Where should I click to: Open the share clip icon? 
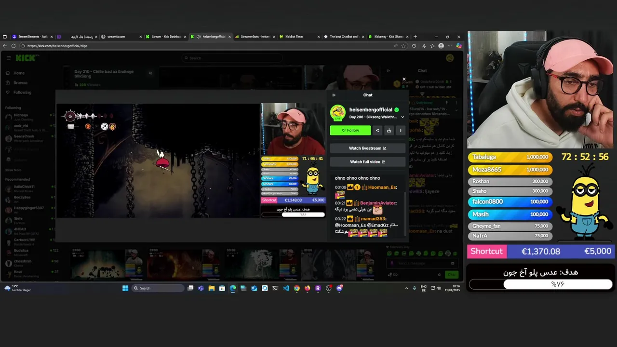(x=377, y=130)
